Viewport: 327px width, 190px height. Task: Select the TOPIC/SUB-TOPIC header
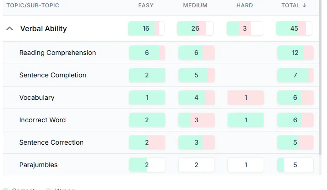33,5
